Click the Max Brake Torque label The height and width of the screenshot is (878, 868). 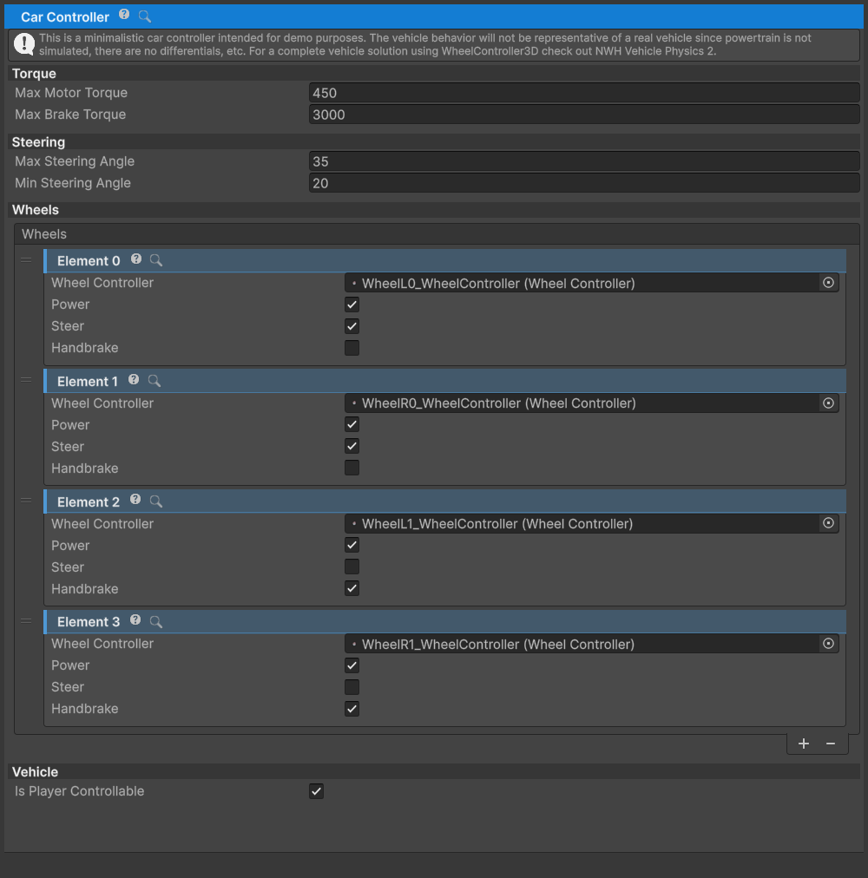point(70,115)
